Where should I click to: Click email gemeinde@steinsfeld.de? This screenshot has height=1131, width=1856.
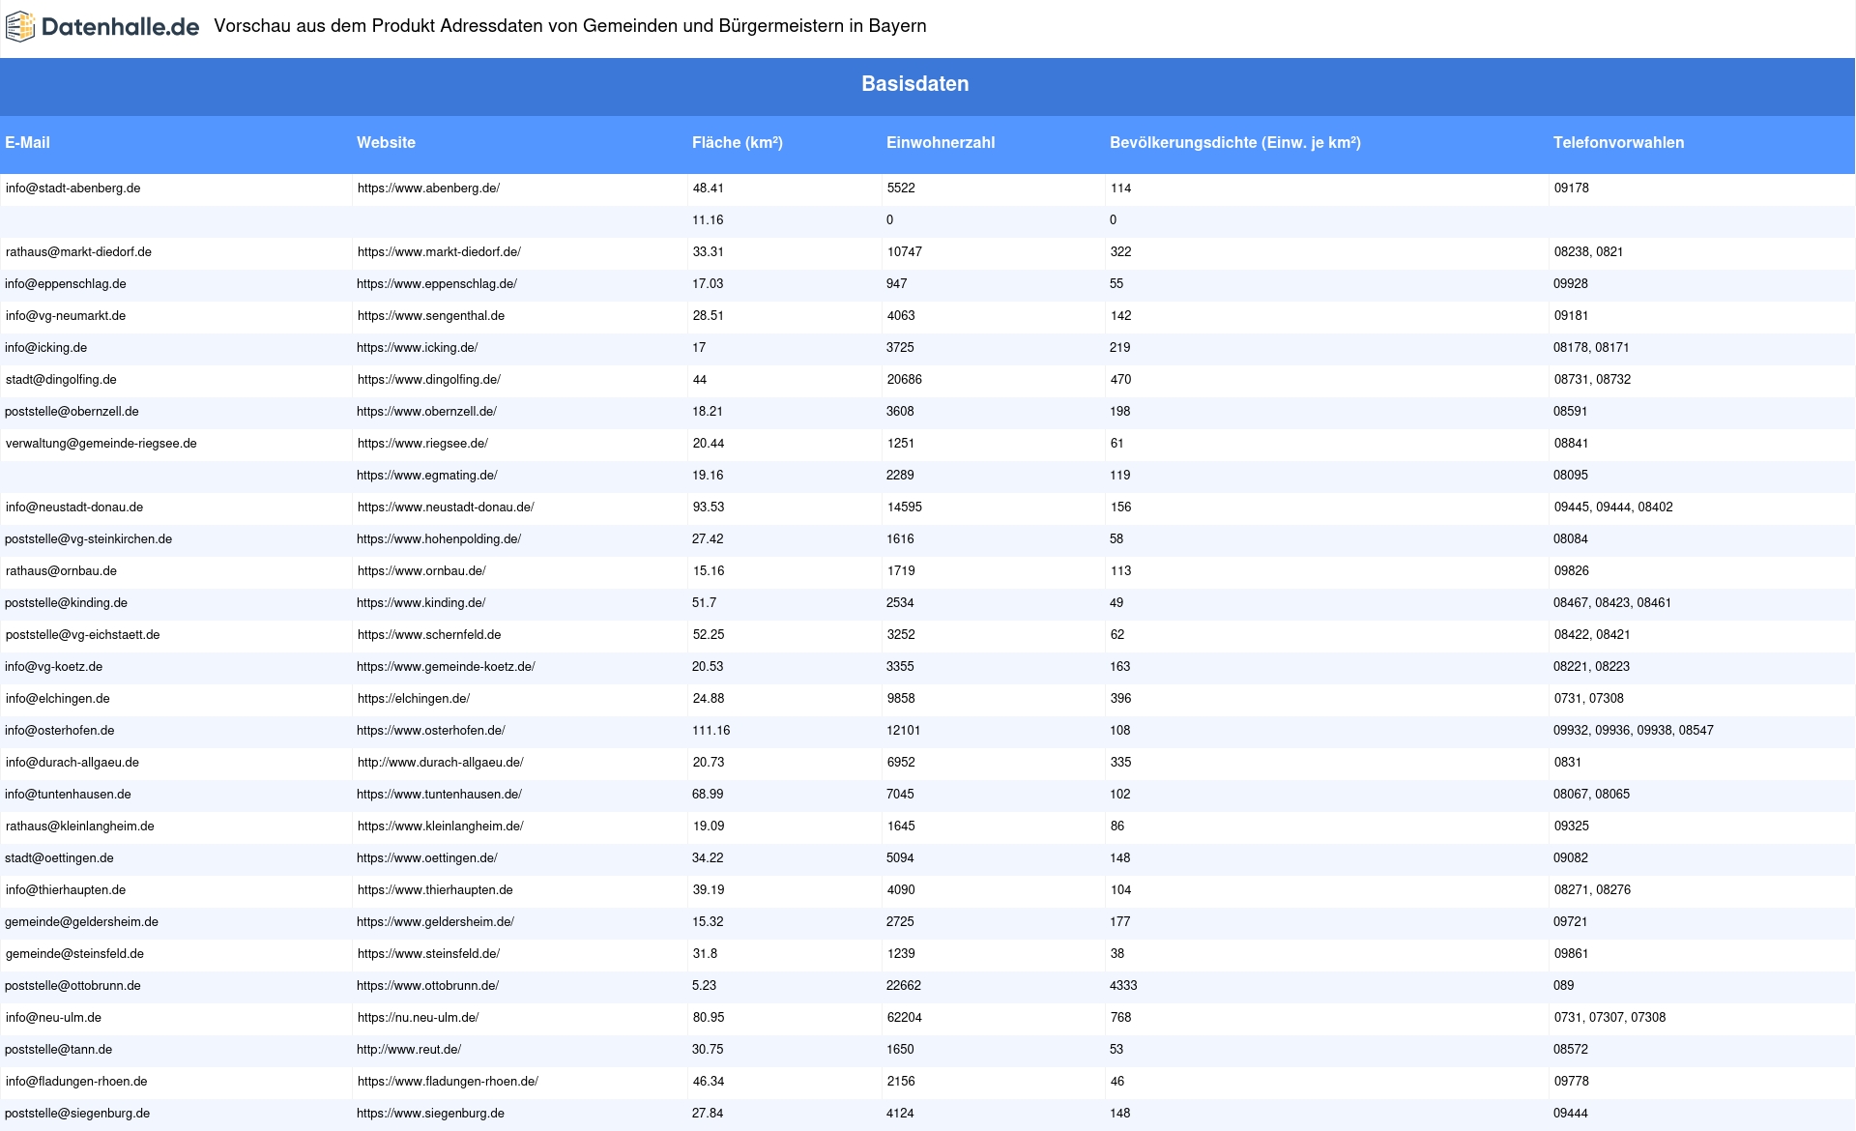75,954
